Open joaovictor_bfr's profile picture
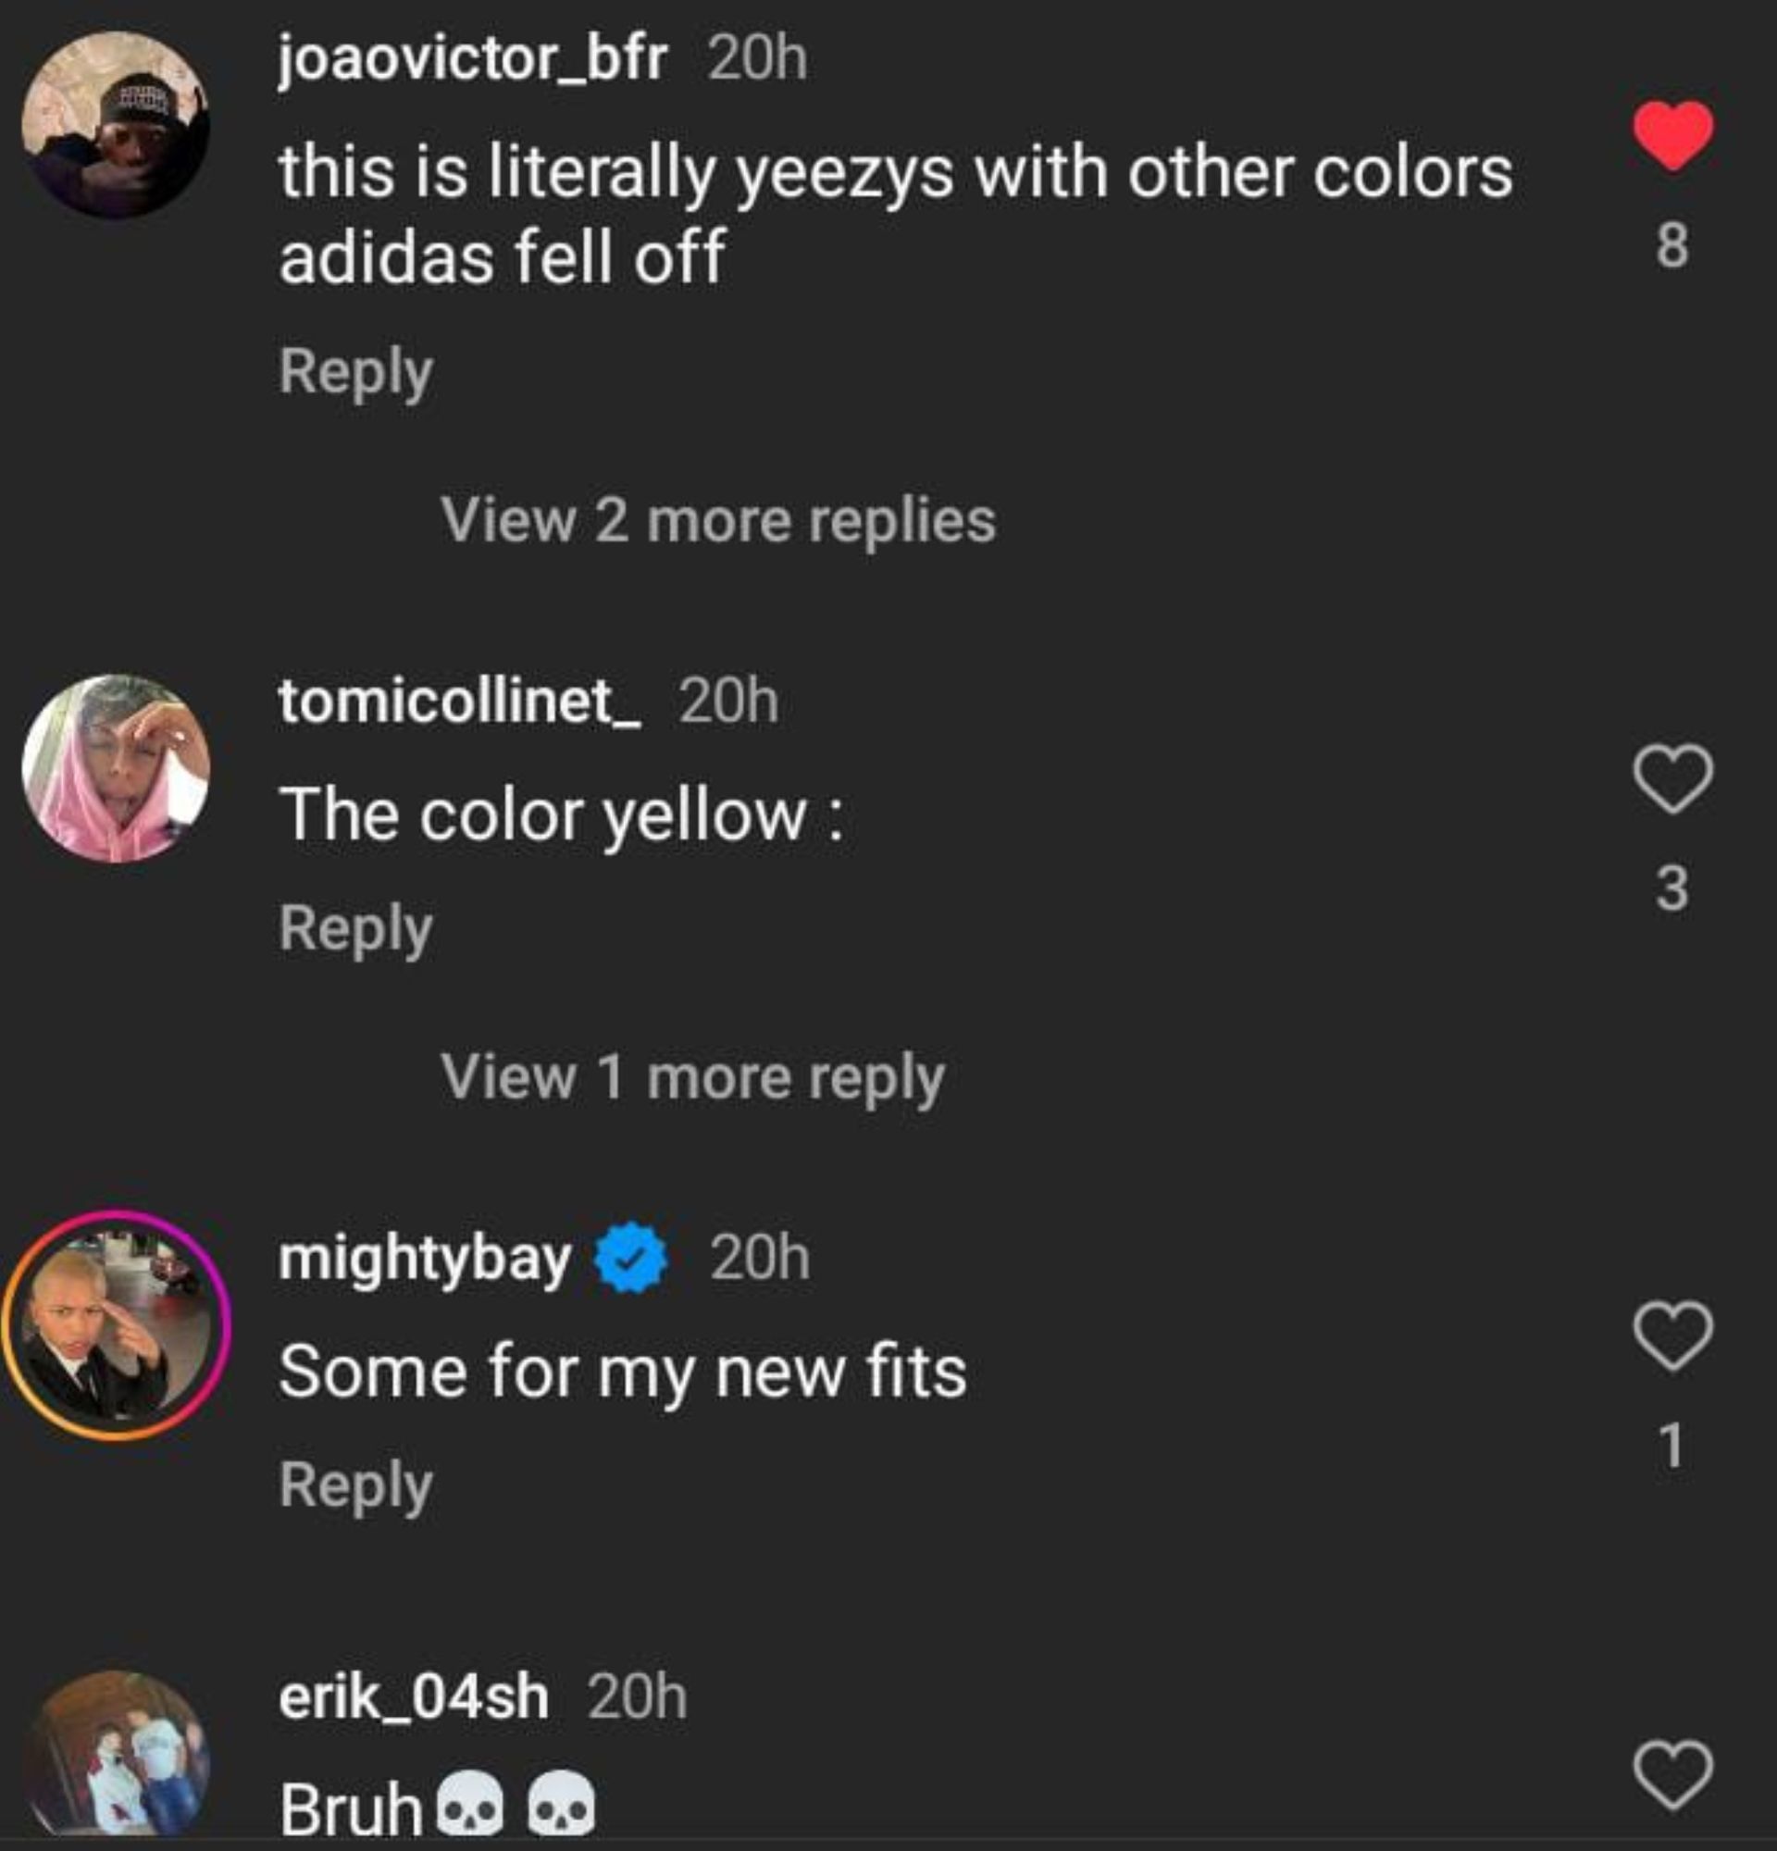The height and width of the screenshot is (1851, 1777). [x=116, y=126]
